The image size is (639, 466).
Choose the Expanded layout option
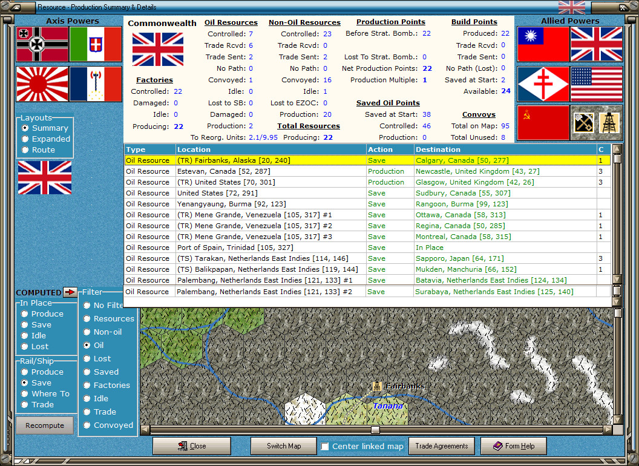point(25,139)
